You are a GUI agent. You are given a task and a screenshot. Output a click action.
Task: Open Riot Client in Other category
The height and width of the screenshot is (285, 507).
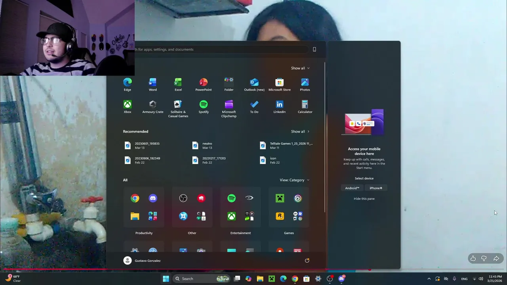click(201, 198)
